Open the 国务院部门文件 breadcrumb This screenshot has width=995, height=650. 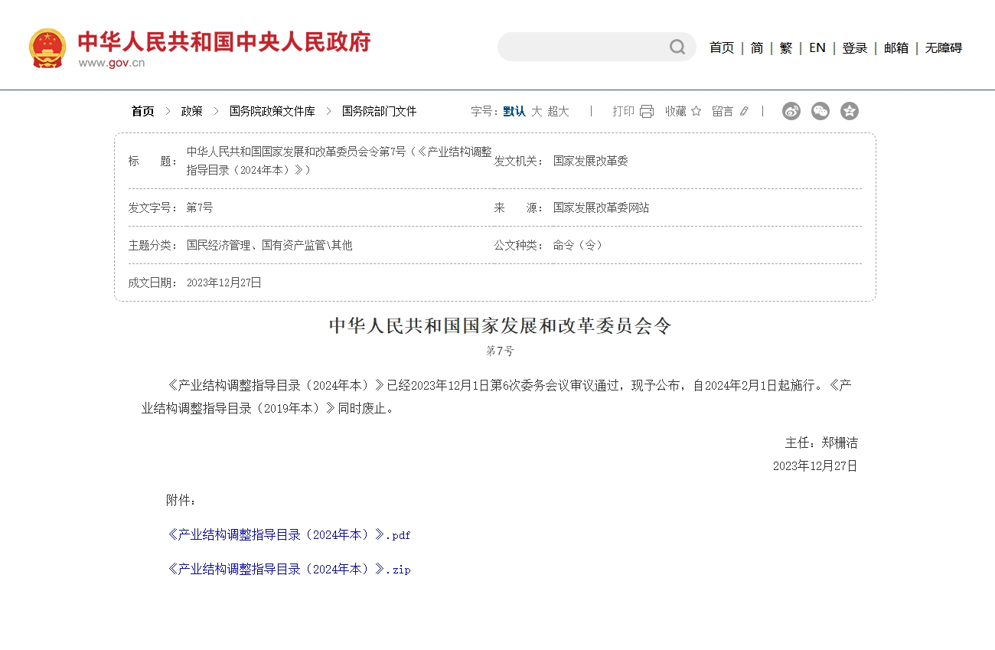pos(378,111)
